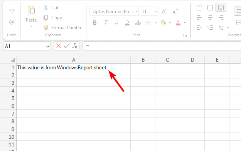Viewport: 241px width, 151px height.
Task: Toggle Strikethrough formatting
Action: 138,23
